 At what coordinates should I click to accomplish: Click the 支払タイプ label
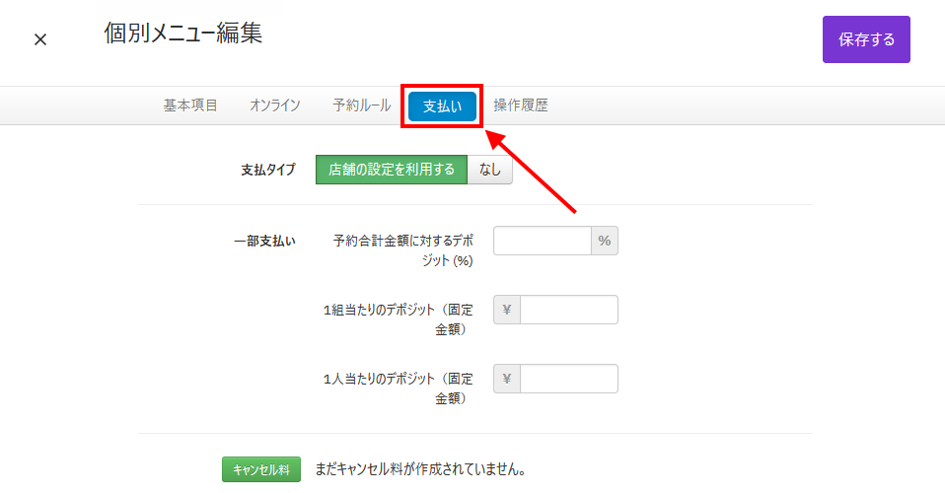pos(267,170)
